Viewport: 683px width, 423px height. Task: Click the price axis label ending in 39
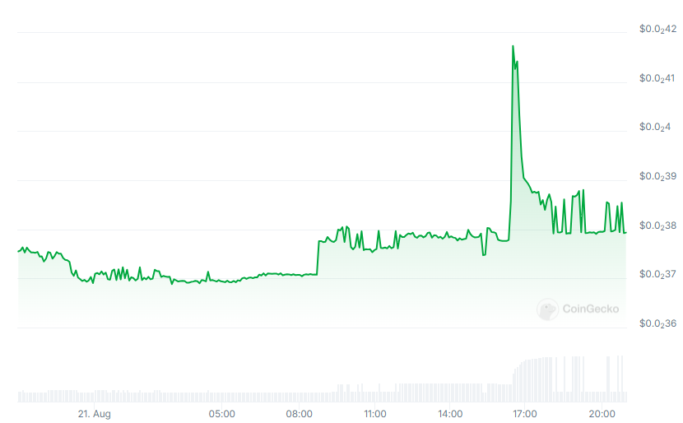(657, 176)
